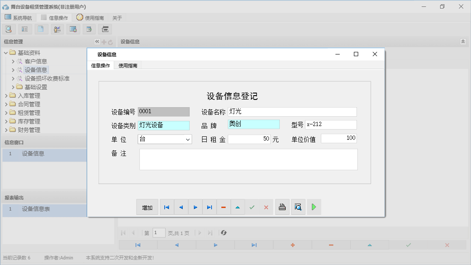Click the 备注 remarks text area
The height and width of the screenshot is (265, 471).
click(248, 159)
